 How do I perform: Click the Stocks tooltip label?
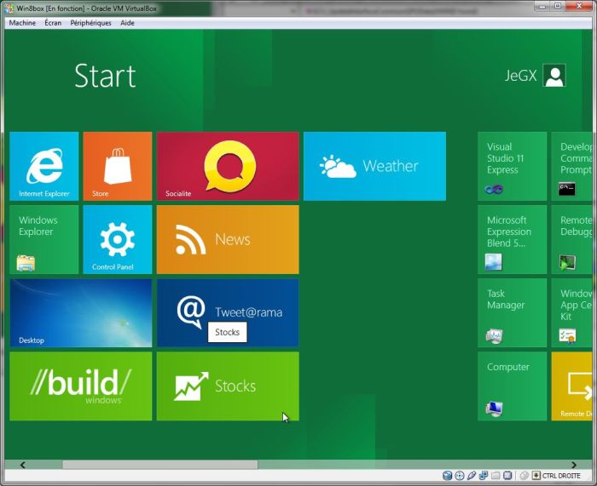coord(228,332)
